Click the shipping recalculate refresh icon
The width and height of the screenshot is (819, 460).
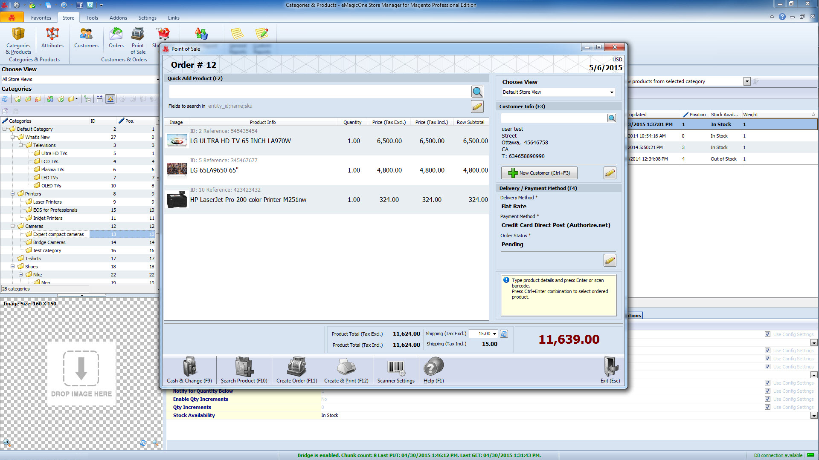point(504,334)
